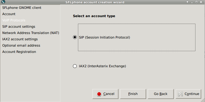The width and height of the screenshot is (205, 102).
Task: Select the VoIP Protocols step in sidebar
Action: 14,20
